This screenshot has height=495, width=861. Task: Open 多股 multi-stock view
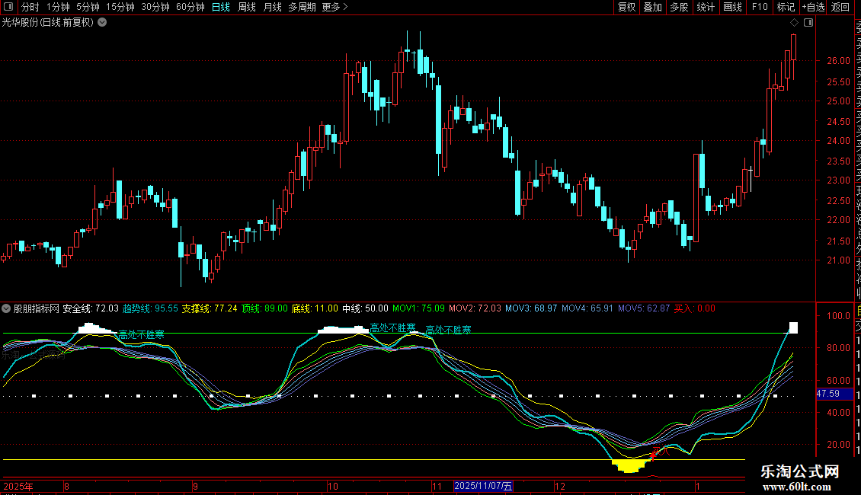679,8
